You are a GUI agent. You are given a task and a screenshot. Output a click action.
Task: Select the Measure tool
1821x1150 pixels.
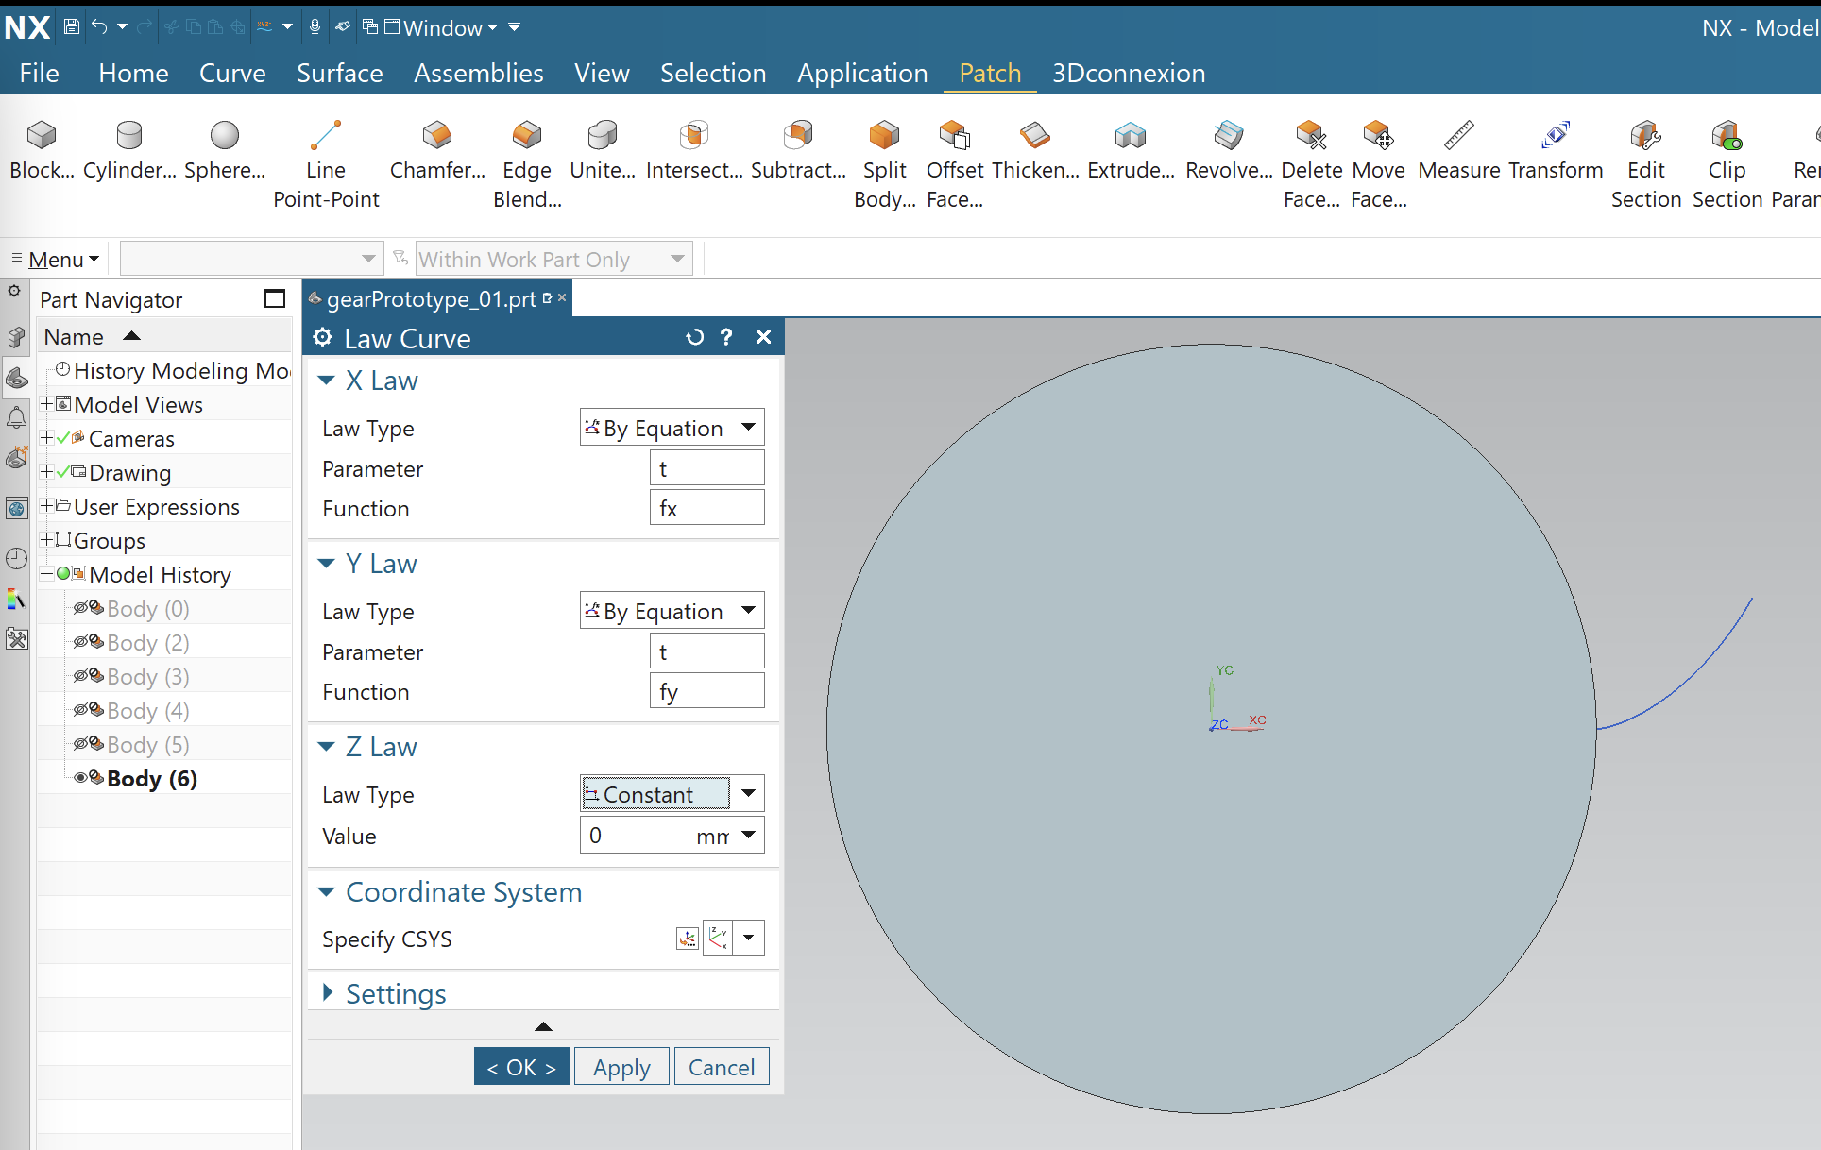tap(1458, 136)
